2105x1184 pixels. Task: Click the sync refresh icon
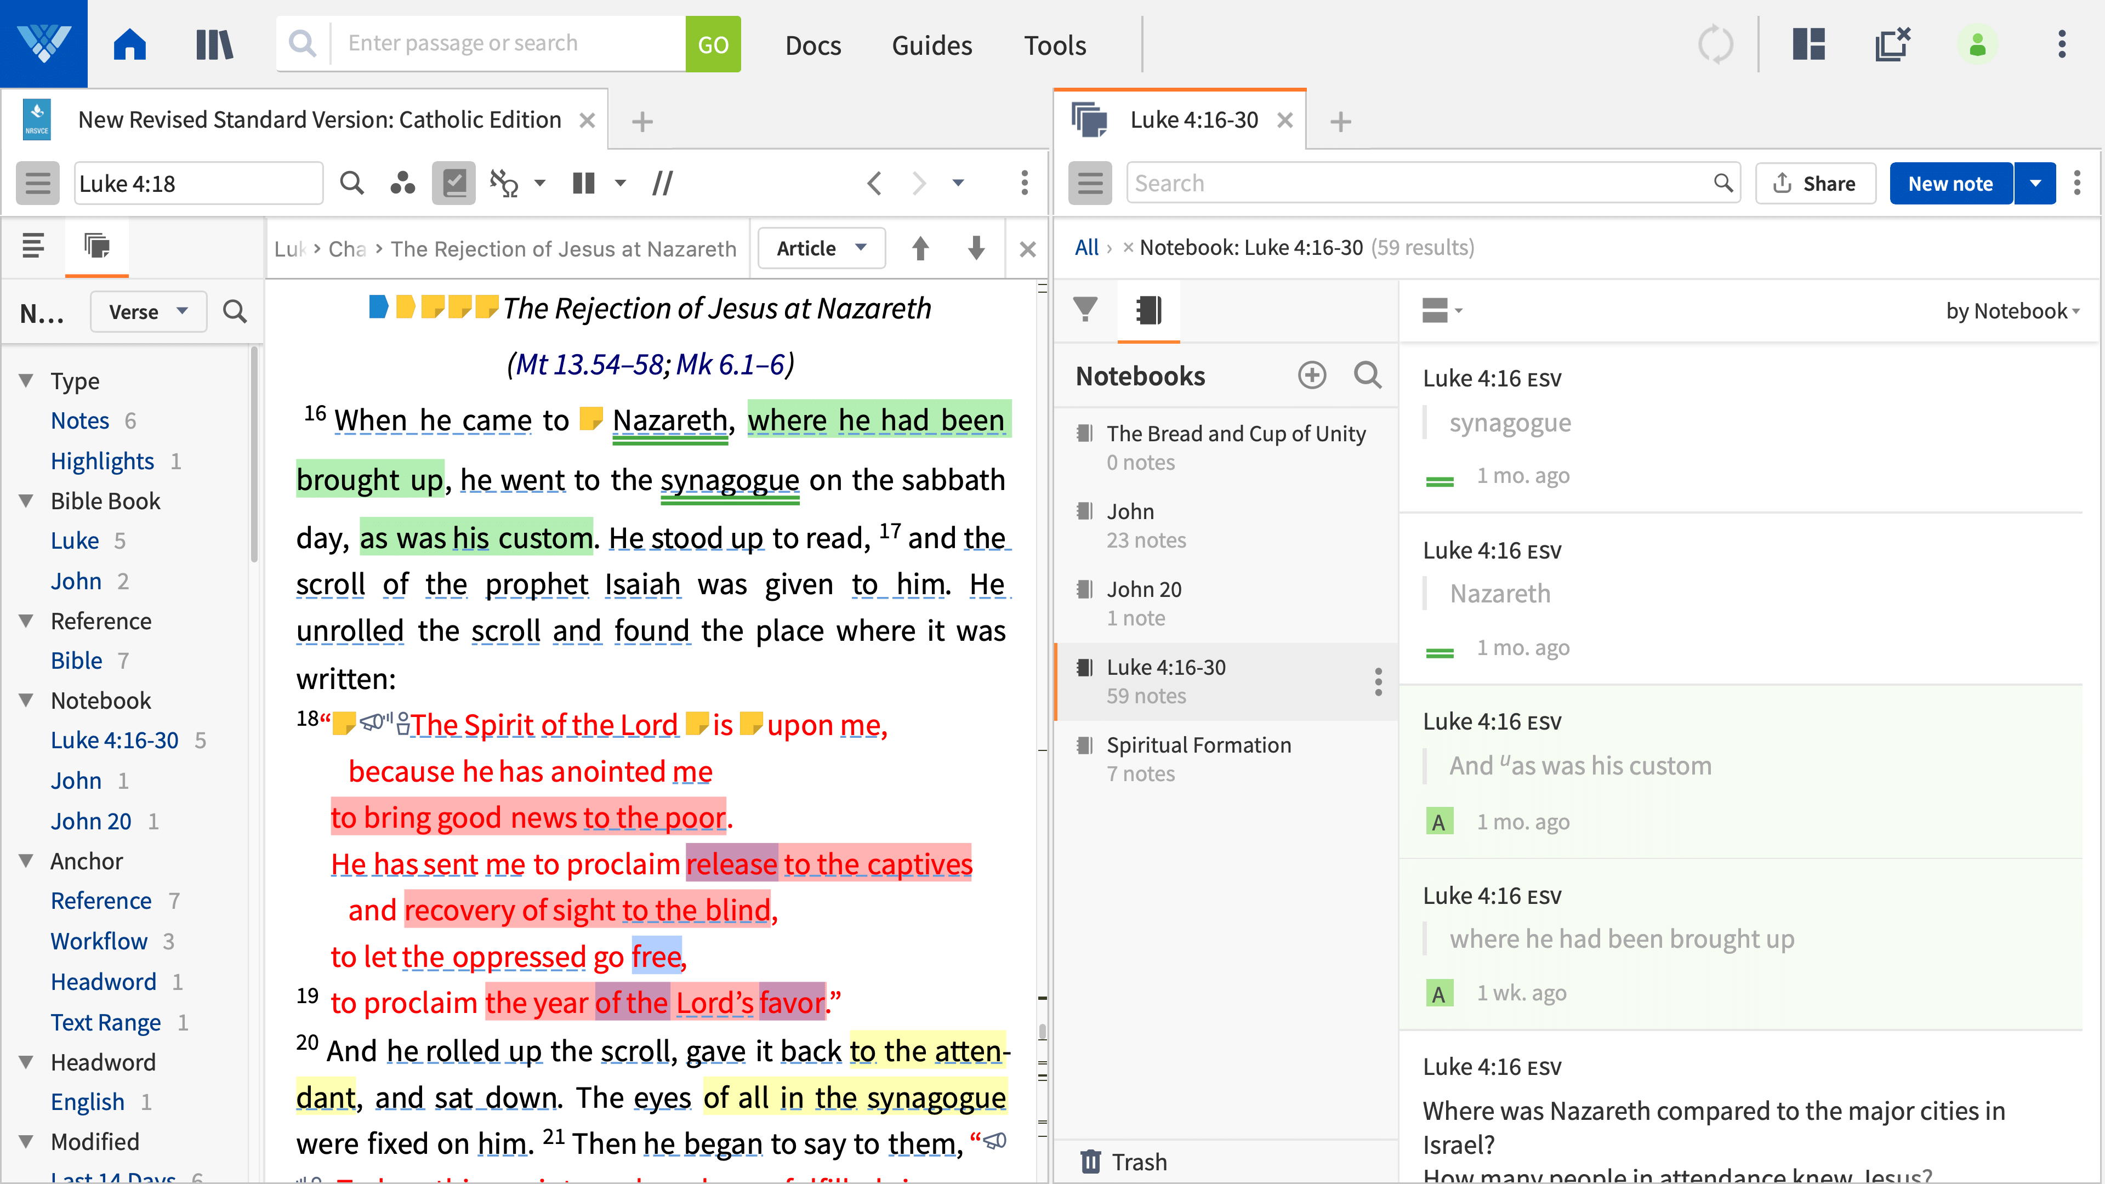click(x=1715, y=44)
